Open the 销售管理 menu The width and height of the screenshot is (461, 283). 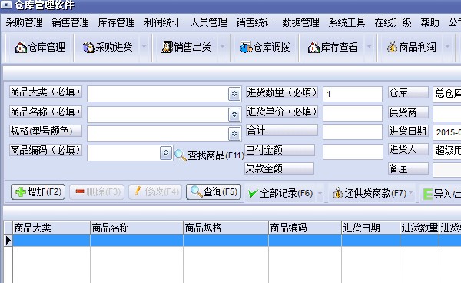click(70, 22)
